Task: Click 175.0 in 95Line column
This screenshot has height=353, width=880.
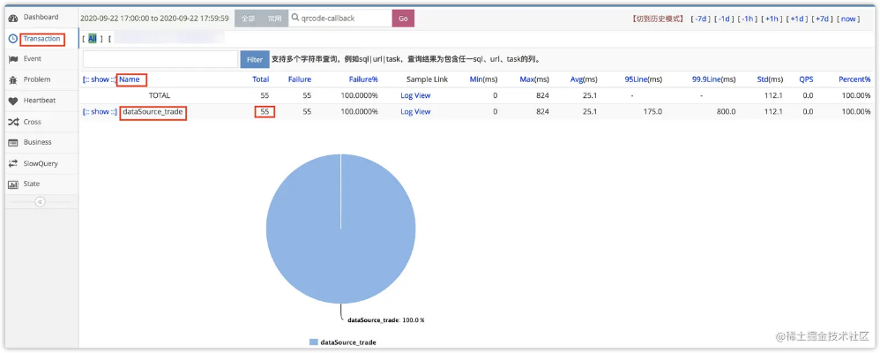Action: 653,111
